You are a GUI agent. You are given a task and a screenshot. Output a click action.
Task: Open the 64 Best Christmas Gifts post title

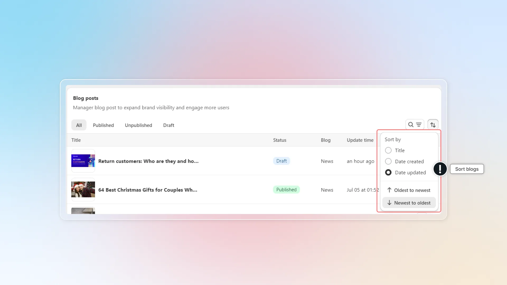click(148, 190)
